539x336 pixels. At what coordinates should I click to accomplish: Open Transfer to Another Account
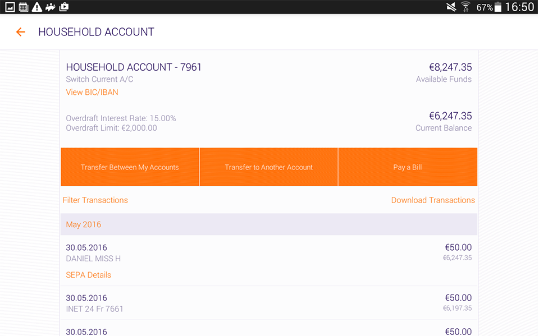[x=269, y=167]
